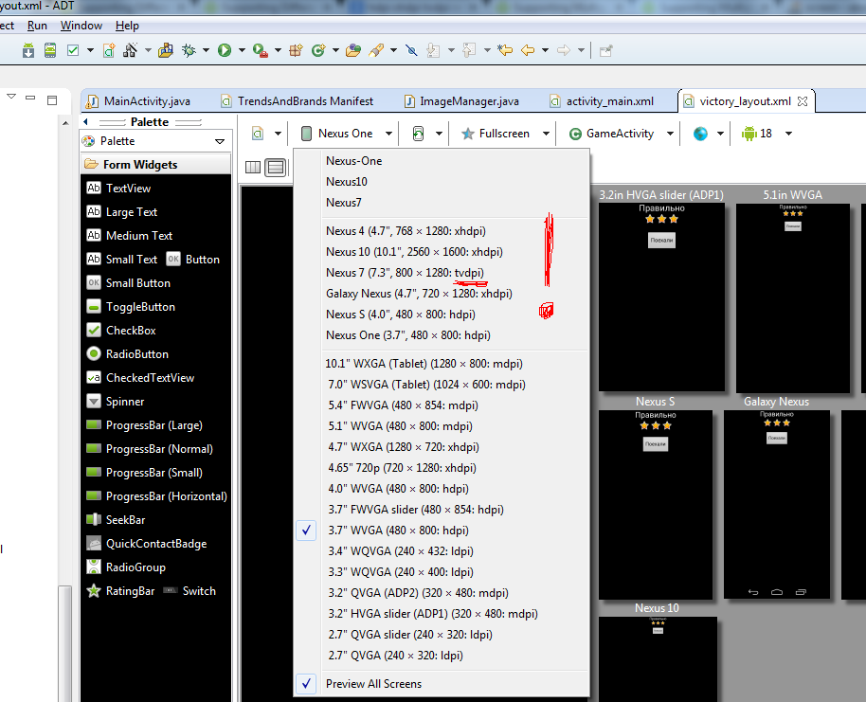Click the New Android XML file icon
866x702 pixels.
(x=109, y=51)
